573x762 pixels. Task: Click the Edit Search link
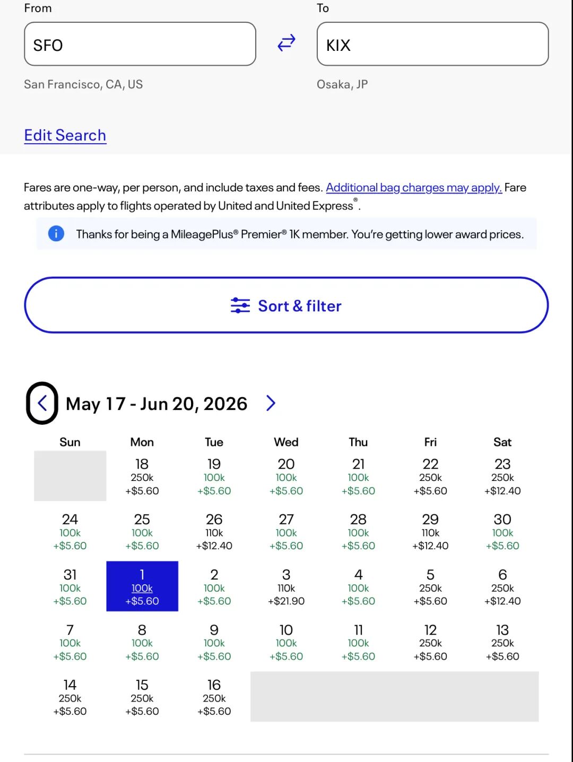click(x=65, y=135)
